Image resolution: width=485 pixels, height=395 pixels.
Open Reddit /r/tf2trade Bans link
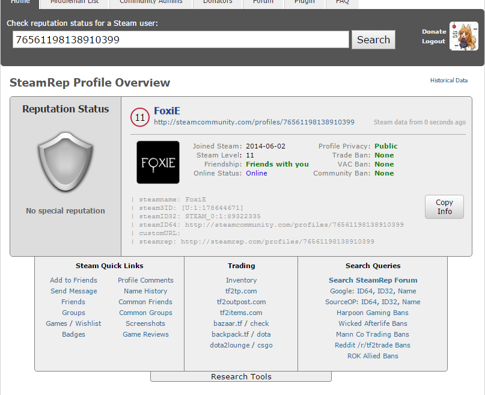tap(373, 345)
